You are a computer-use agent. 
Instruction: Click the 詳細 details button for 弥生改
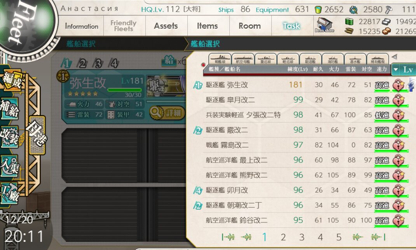coord(167,113)
